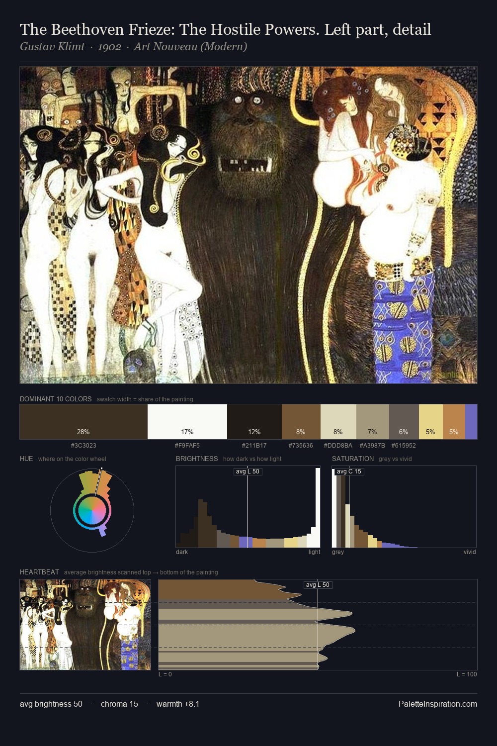Click the 'light' brightness axis label
The image size is (497, 746).
[x=314, y=552]
